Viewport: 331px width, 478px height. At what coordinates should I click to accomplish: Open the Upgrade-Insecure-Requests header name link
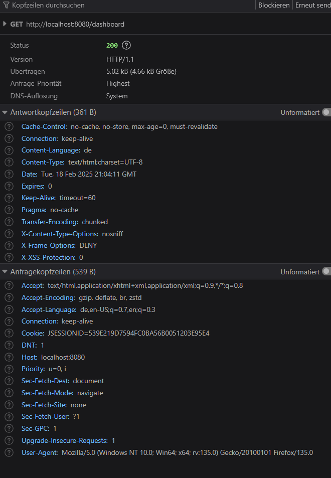pyautogui.click(x=65, y=440)
